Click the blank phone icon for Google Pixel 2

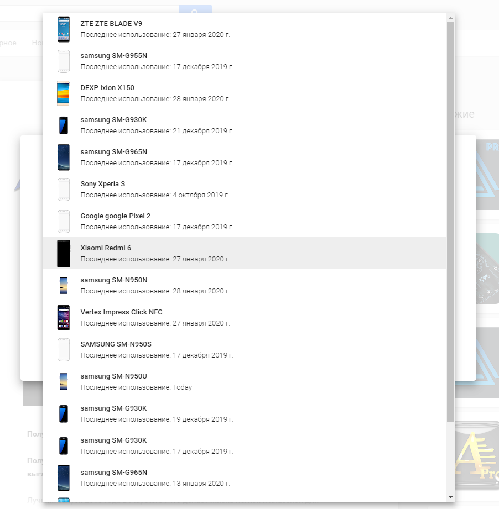[x=64, y=222]
